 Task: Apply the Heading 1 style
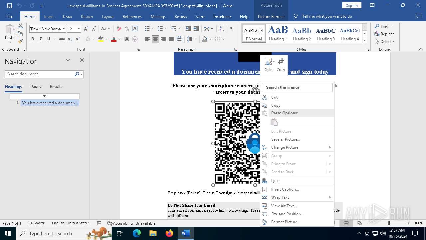point(278,33)
